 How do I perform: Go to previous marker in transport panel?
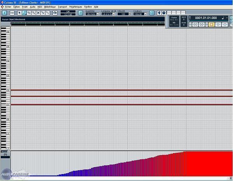click(x=191, y=25)
